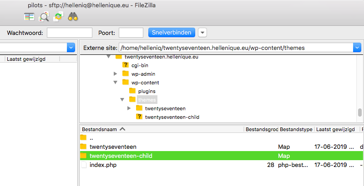Screen dimensions: 364x186
Task: Toggle synchronized browsing icon
Action: 59,17
